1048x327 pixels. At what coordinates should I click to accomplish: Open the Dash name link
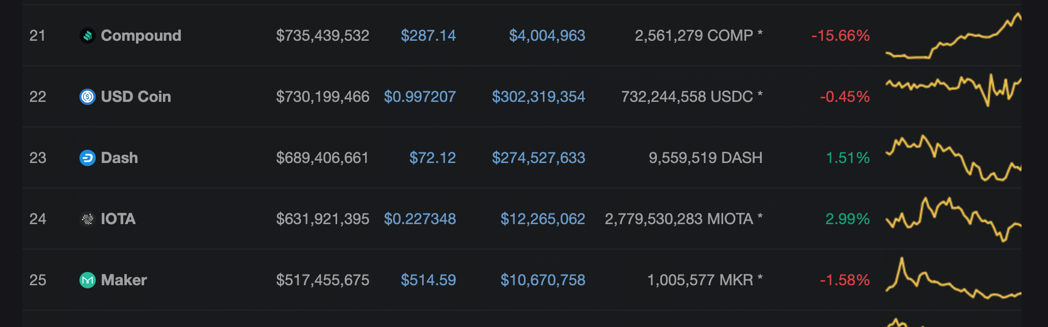[119, 158]
